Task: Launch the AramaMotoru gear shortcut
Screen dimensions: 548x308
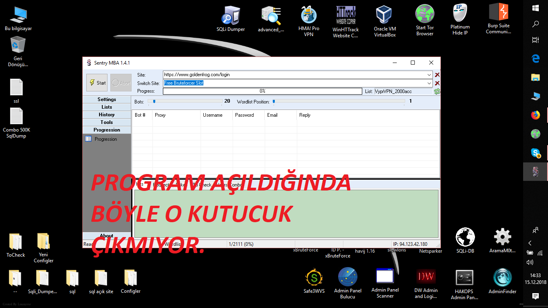Action: [x=502, y=241]
